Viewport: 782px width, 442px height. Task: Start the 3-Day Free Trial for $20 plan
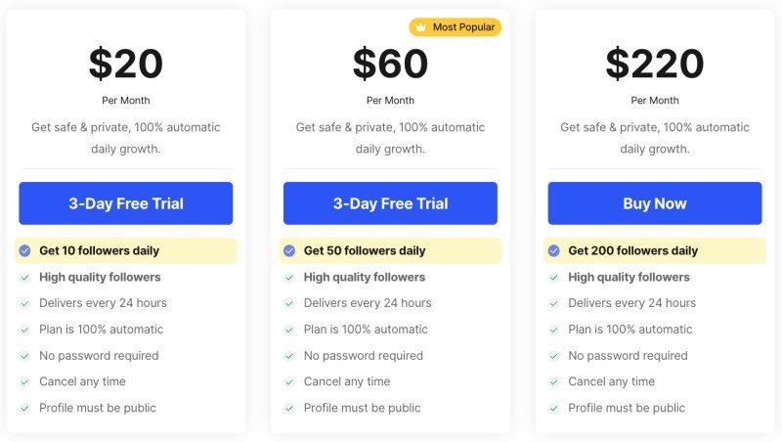coord(126,203)
